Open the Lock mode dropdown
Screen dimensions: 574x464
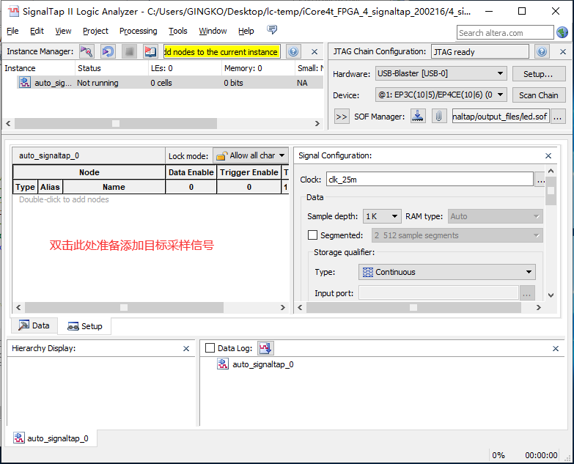[x=251, y=155]
